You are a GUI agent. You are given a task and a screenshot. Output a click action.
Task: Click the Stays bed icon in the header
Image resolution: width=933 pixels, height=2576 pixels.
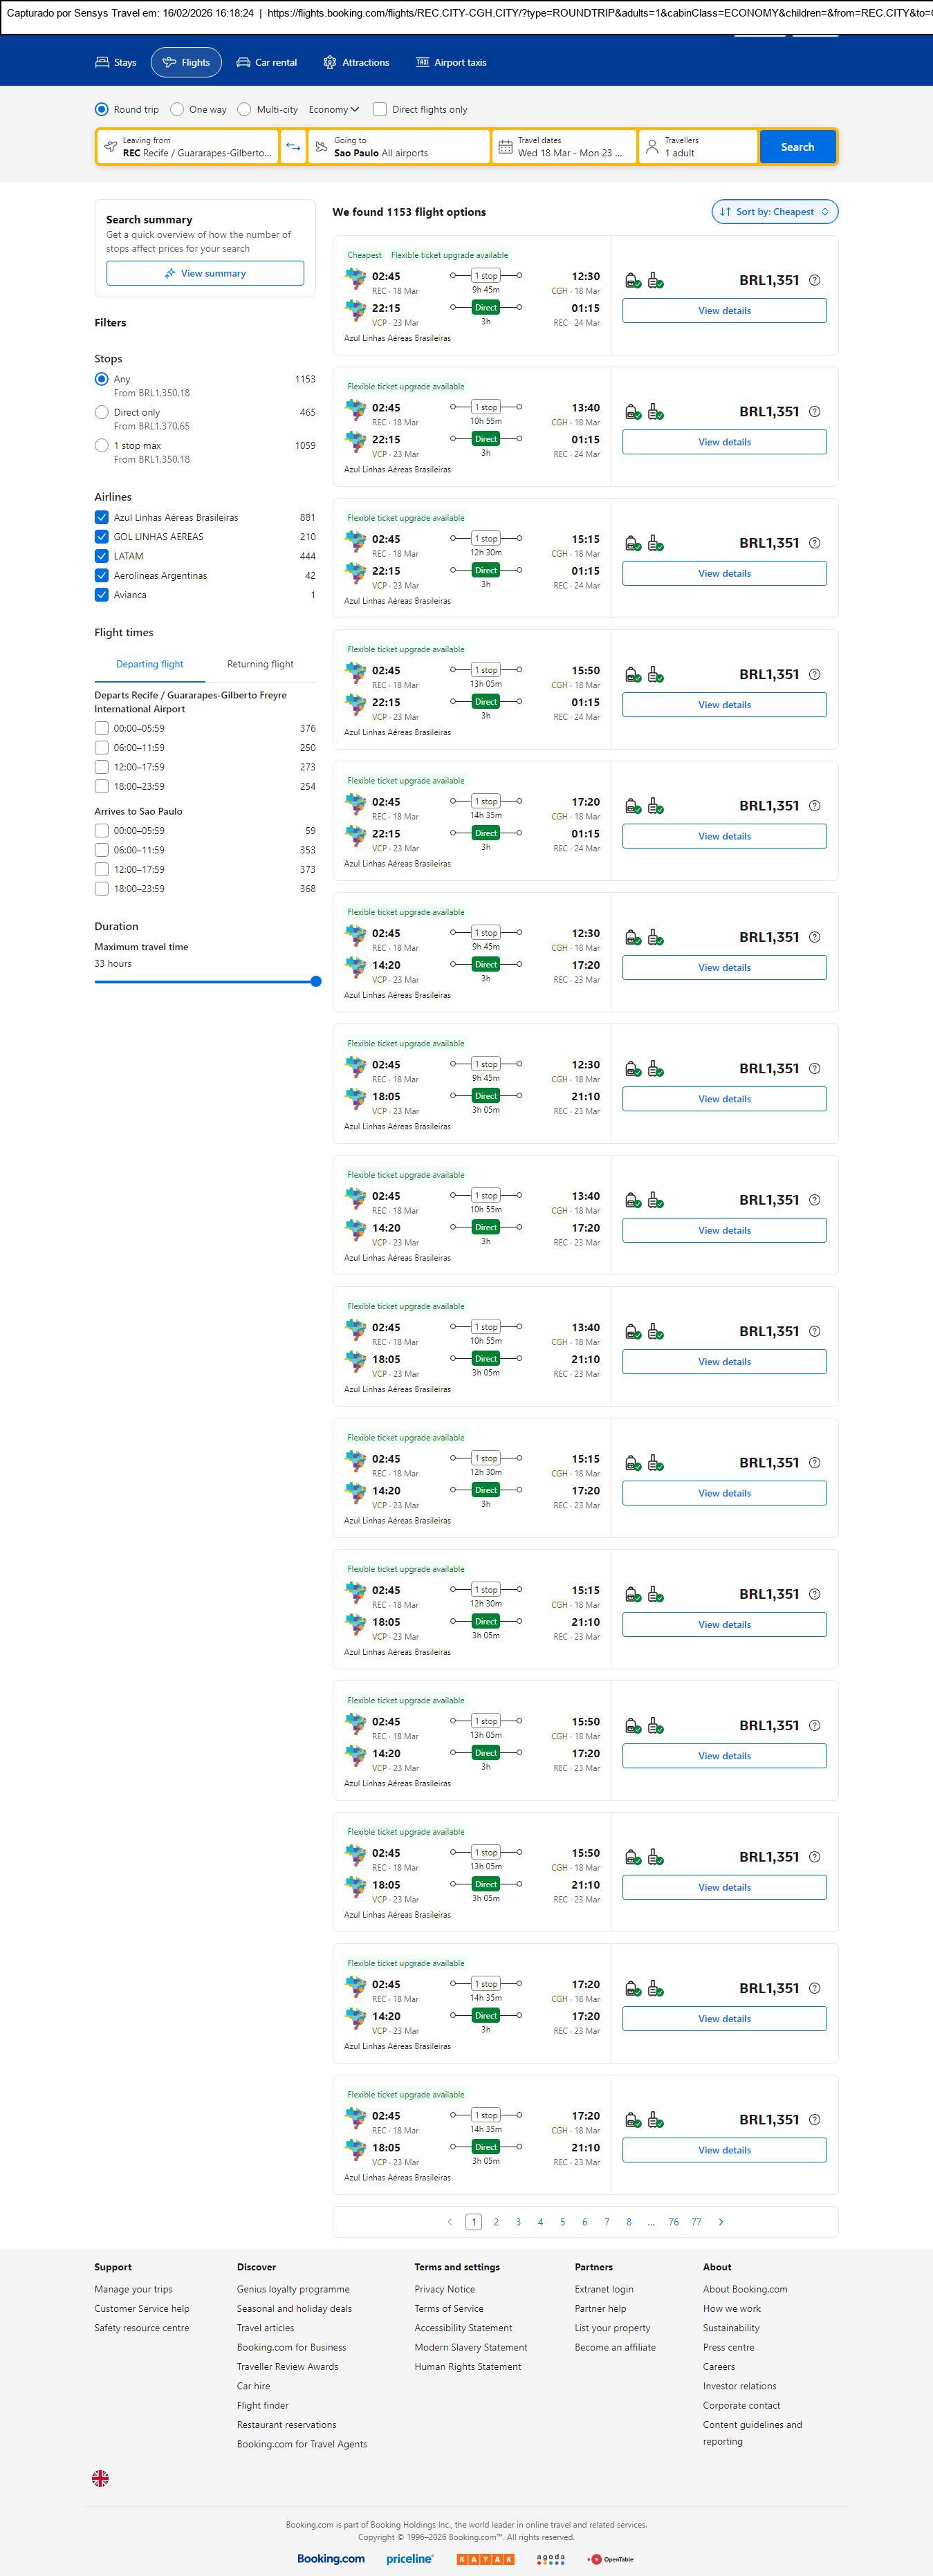(x=102, y=62)
